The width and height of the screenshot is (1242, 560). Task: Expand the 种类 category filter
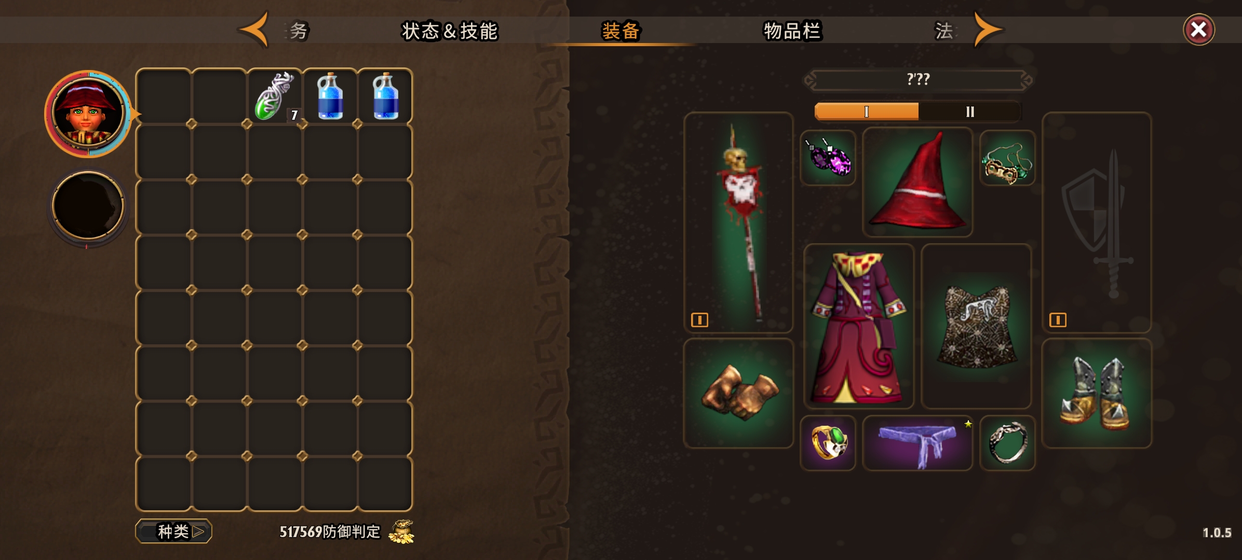173,531
